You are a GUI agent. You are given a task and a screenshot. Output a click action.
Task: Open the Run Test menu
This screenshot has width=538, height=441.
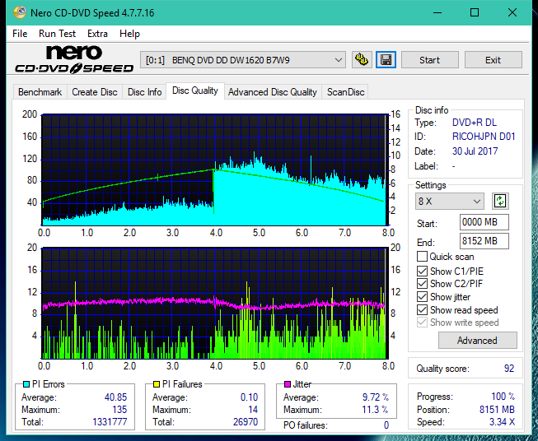pyautogui.click(x=57, y=34)
